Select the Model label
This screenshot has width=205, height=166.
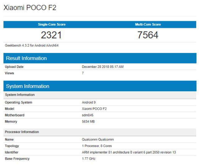coord(9,109)
